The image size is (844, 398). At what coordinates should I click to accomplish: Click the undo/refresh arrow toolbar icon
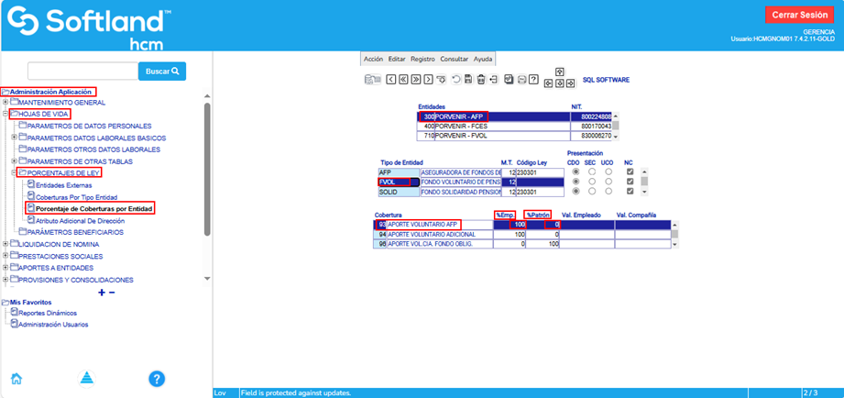click(x=455, y=80)
